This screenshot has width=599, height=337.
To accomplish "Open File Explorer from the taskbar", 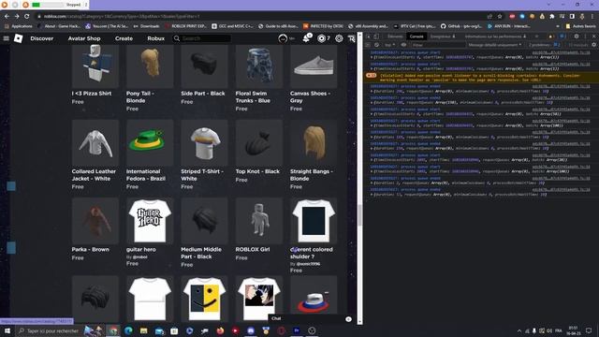I will [143, 330].
